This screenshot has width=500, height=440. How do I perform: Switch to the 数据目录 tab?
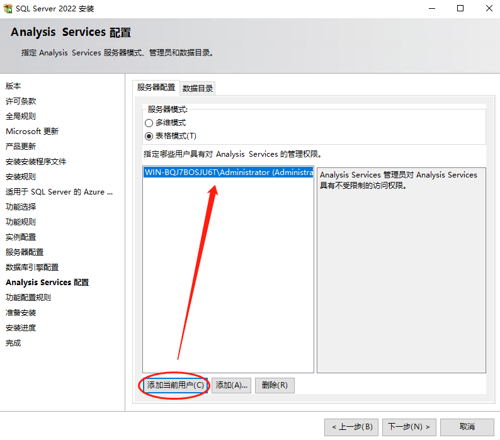(197, 88)
